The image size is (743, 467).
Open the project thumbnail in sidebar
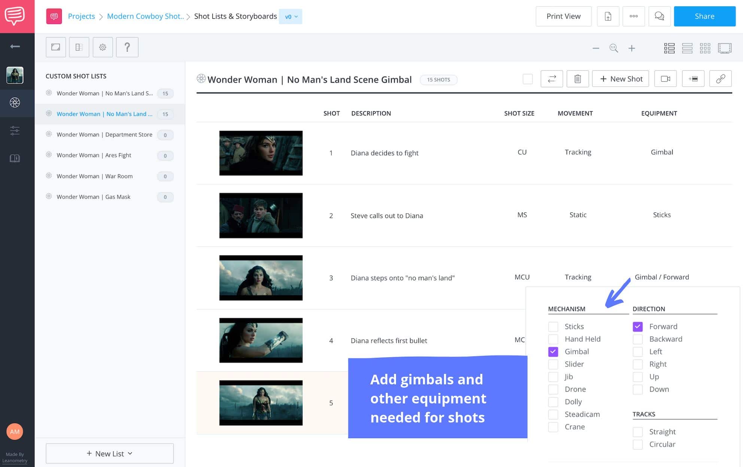coord(15,75)
